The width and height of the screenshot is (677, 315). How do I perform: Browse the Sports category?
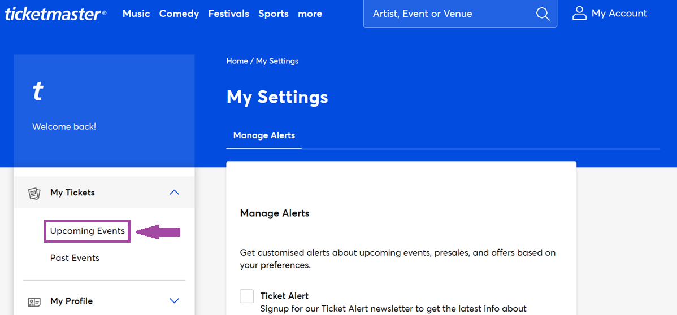(x=274, y=14)
